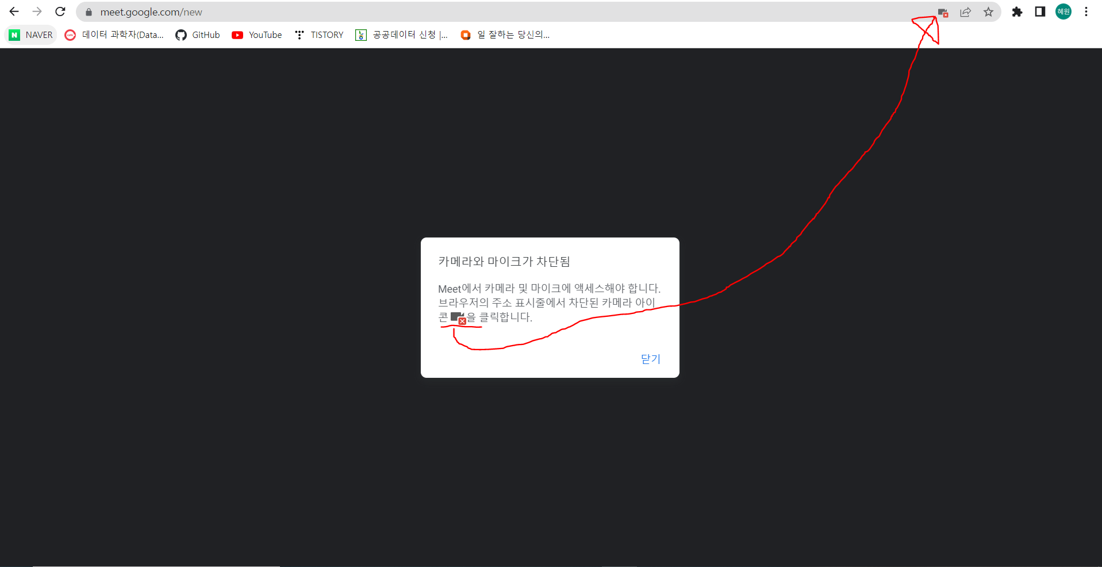The image size is (1102, 567).
Task: Click the dialog title 카메라와 마이크가 차단됨
Action: click(x=504, y=262)
